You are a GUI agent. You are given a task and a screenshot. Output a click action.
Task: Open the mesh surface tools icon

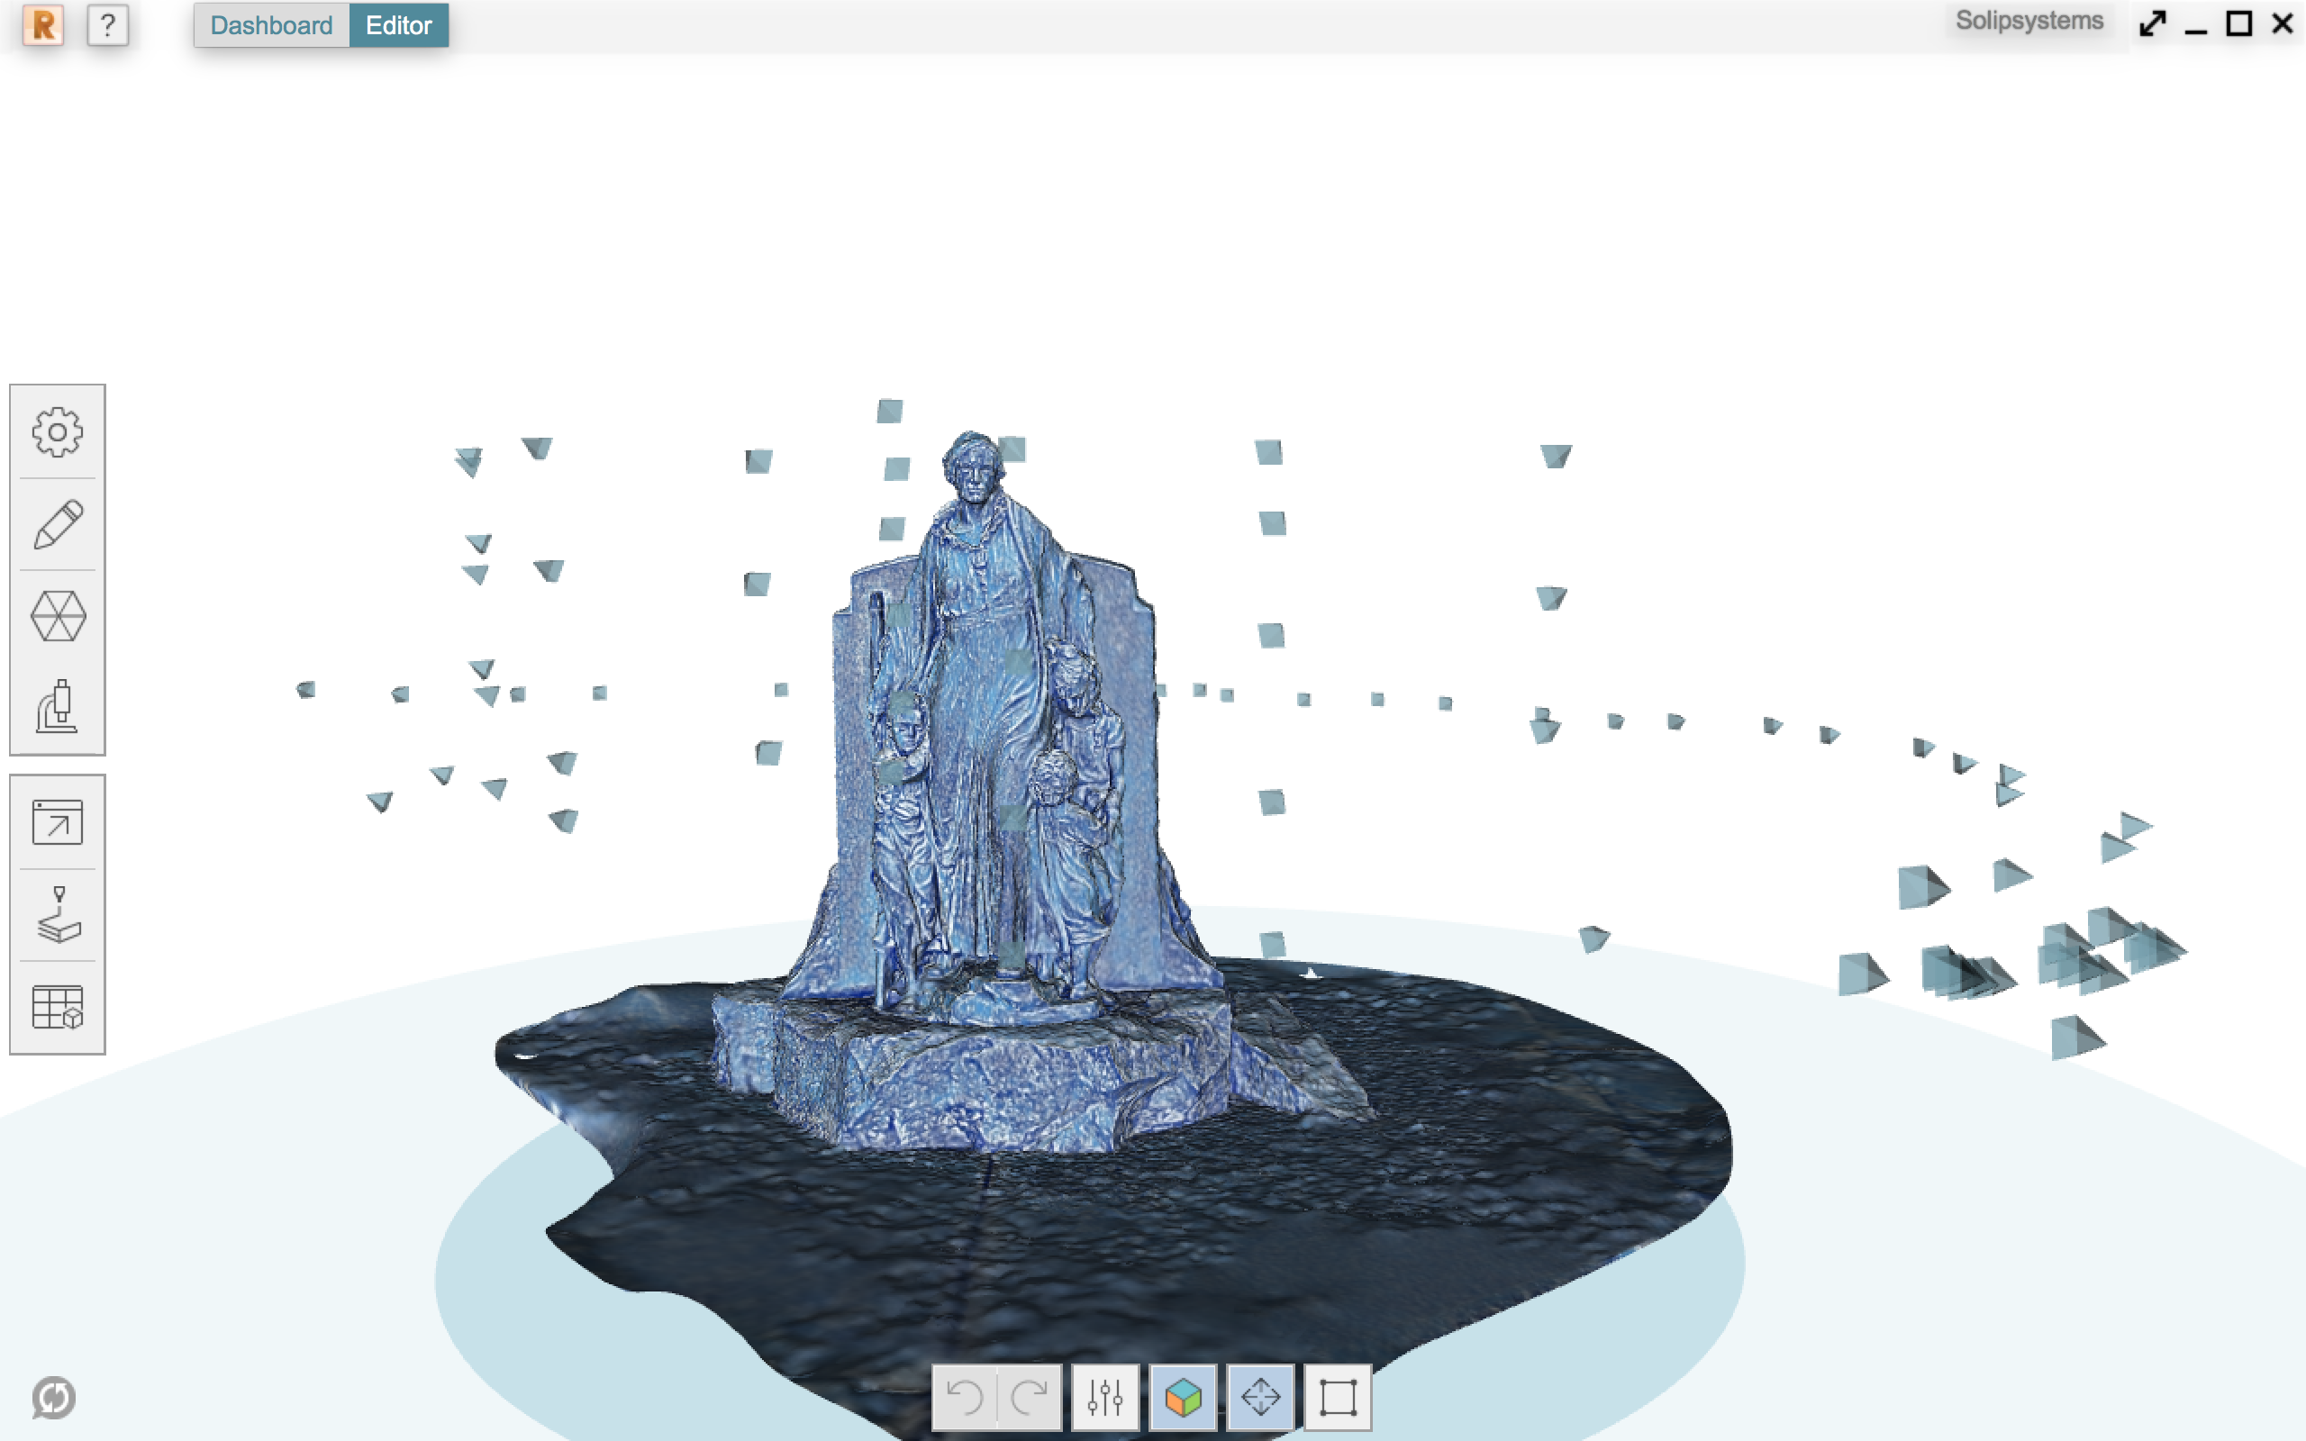(57, 616)
